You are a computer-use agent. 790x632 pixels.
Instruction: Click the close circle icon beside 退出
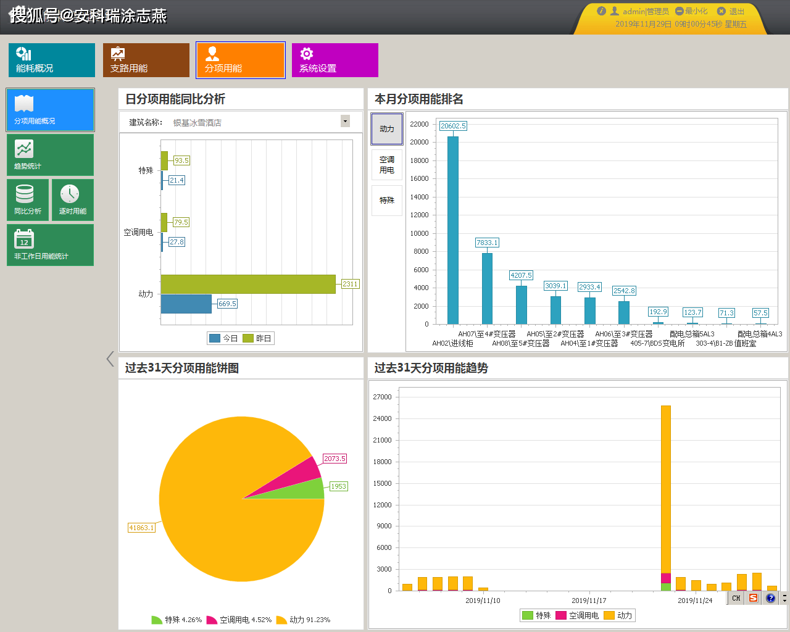click(x=721, y=11)
